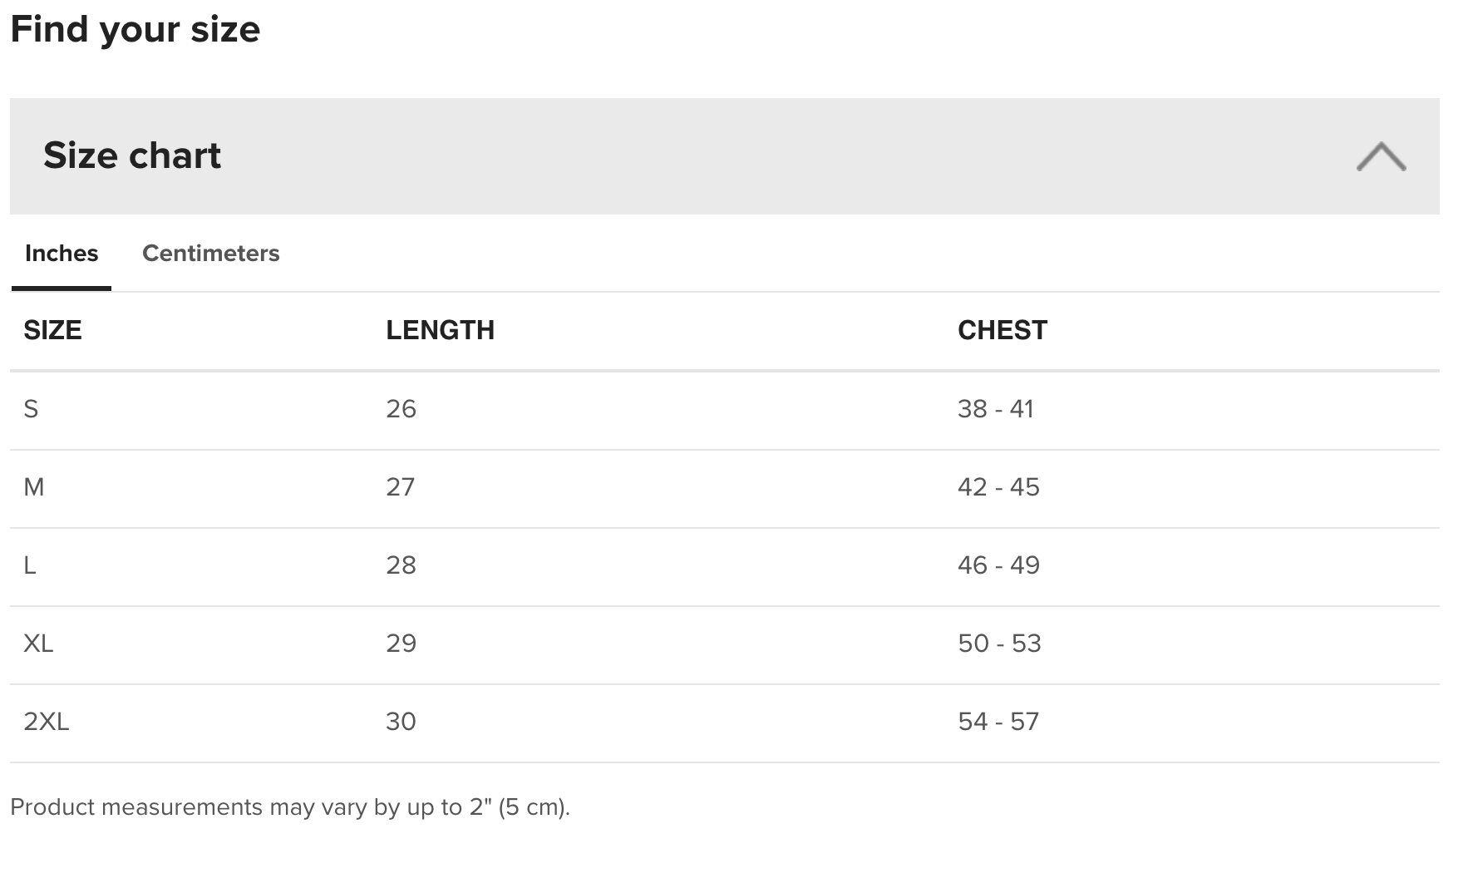Select the 2XL size row
Image resolution: width=1468 pixels, height=873 pixels.
click(x=724, y=723)
